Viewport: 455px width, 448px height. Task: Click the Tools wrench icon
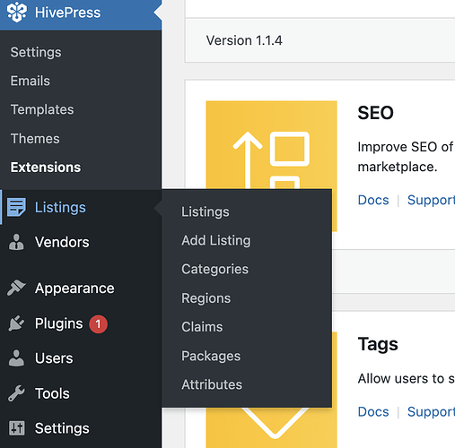[x=16, y=393]
